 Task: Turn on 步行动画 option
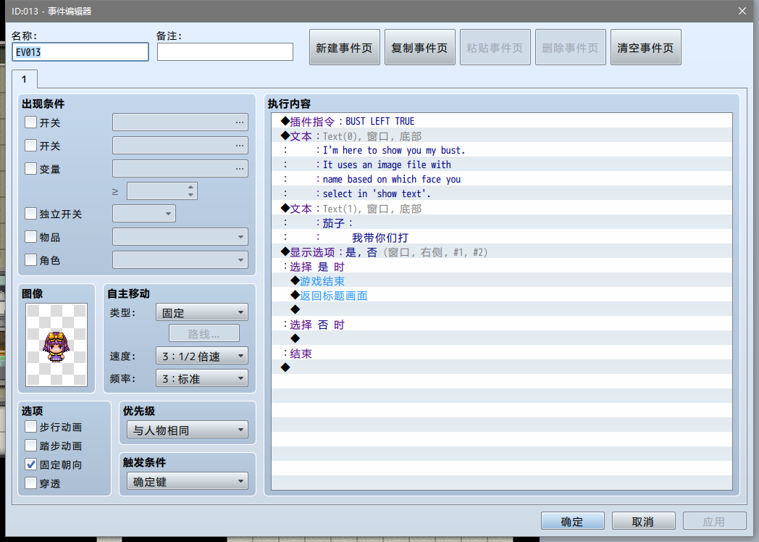pos(30,427)
